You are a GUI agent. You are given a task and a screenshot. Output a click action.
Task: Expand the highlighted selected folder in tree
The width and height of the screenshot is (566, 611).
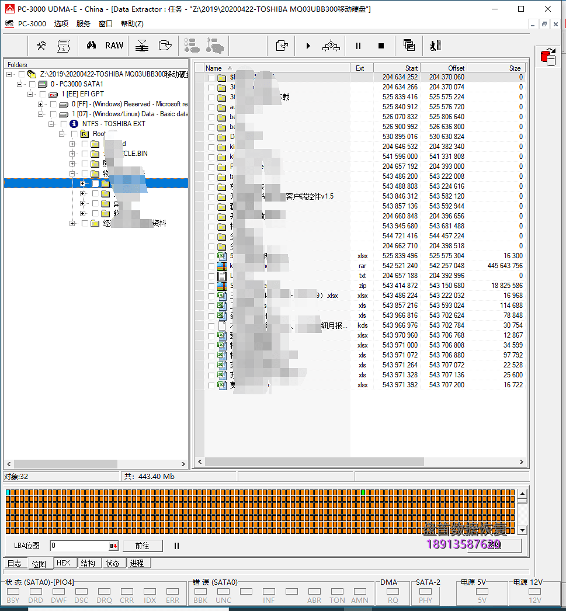(82, 183)
